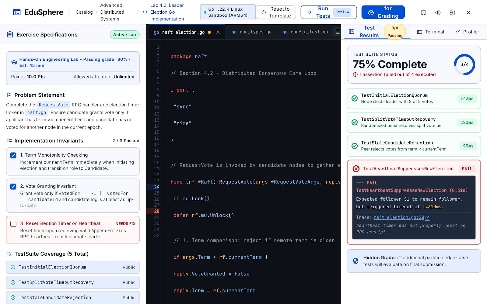The width and height of the screenshot is (487, 304).
Task: Select TestStaleCandidateRejection in coverage list
Action: (73, 298)
